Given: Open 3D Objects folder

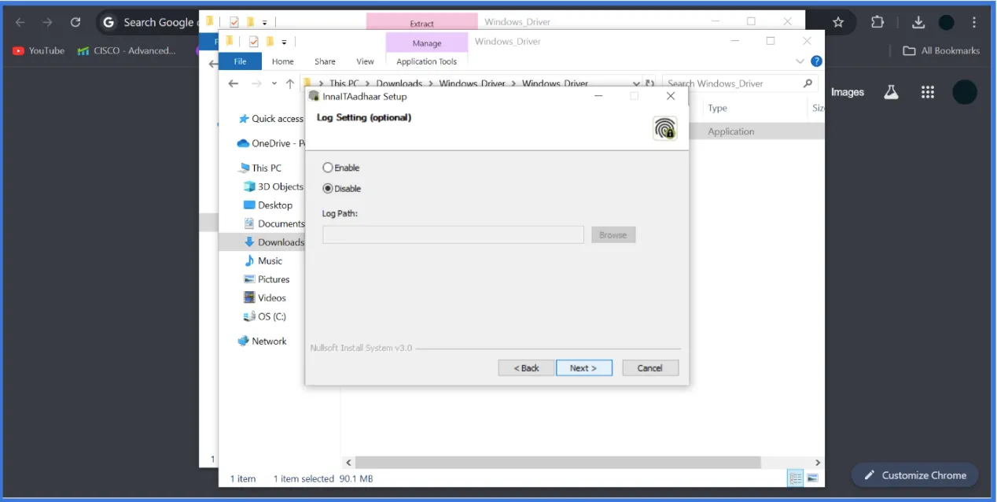Looking at the screenshot, I should [274, 186].
